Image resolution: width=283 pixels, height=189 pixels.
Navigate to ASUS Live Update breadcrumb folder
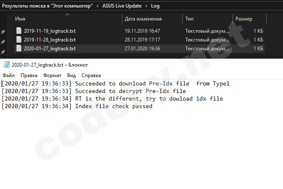[123, 6]
